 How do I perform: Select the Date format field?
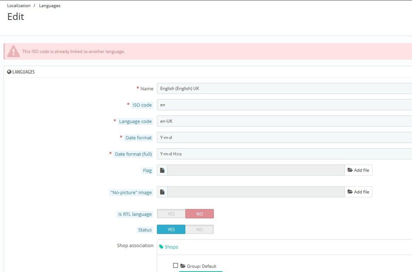pyautogui.click(x=284, y=138)
